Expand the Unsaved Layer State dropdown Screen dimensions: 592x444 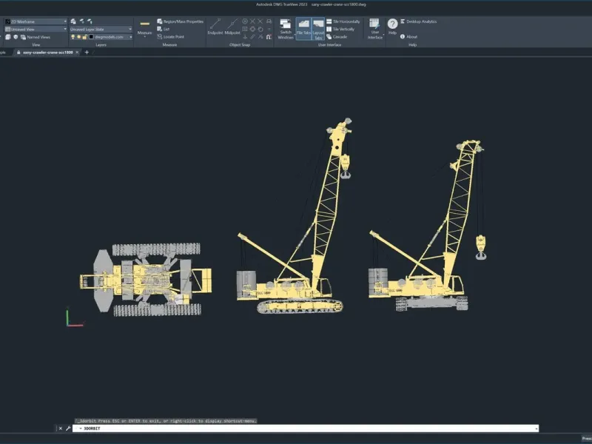tap(101, 29)
